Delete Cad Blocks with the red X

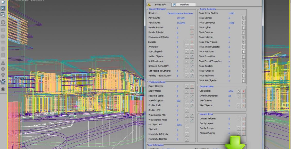click(x=244, y=91)
